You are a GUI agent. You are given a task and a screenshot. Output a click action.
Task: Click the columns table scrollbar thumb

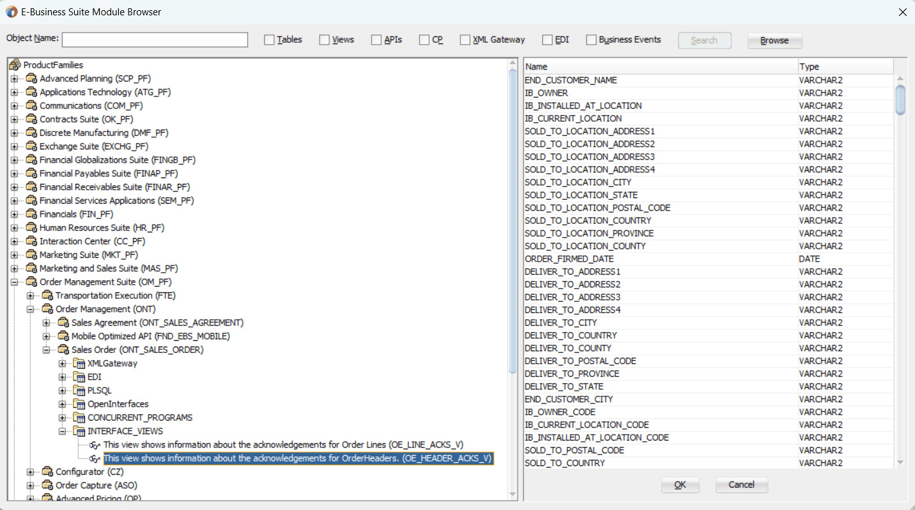[x=900, y=100]
